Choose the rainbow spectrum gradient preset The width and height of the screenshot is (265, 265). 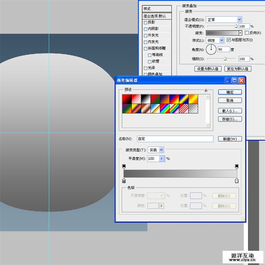tap(165, 108)
